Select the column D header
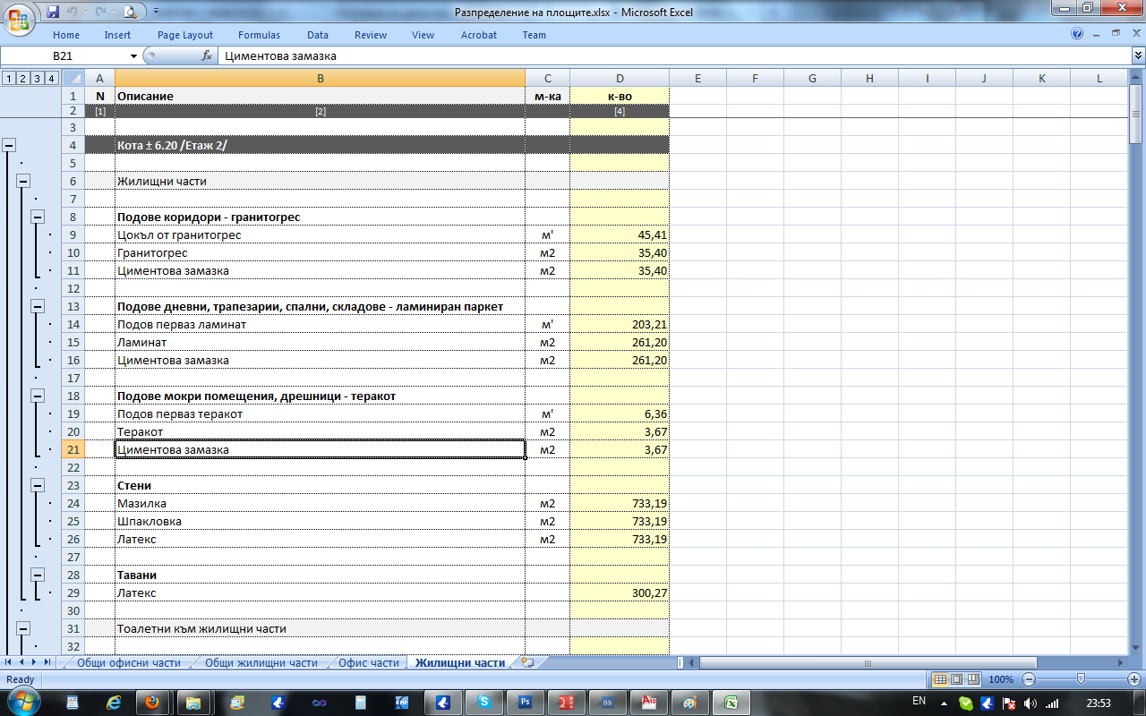1146x716 pixels. pyautogui.click(x=620, y=78)
